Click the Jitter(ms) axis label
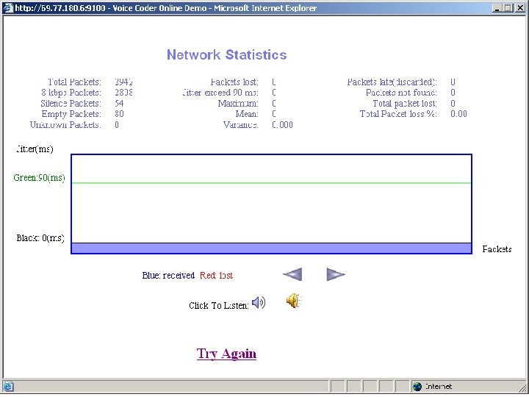Image resolution: width=529 pixels, height=397 pixels. [35, 149]
